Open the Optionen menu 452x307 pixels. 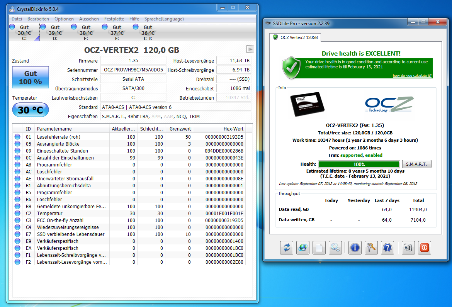coord(64,19)
